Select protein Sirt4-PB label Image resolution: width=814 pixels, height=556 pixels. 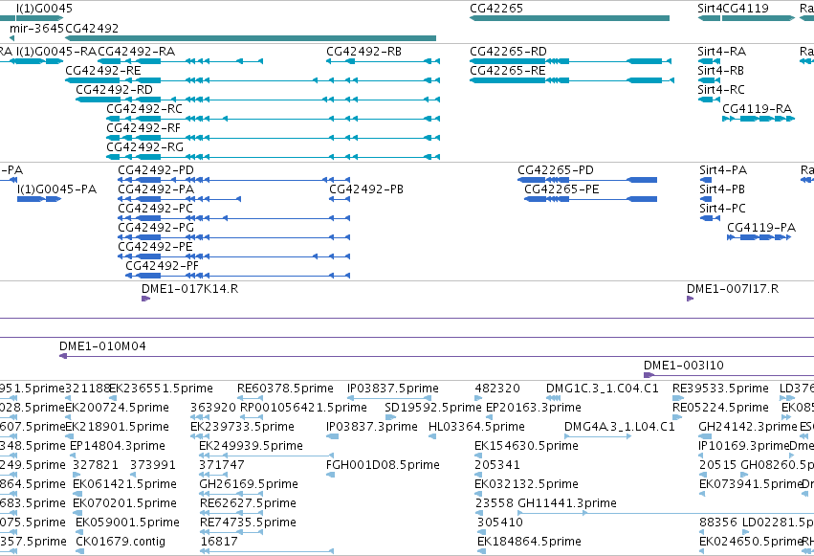click(x=721, y=189)
